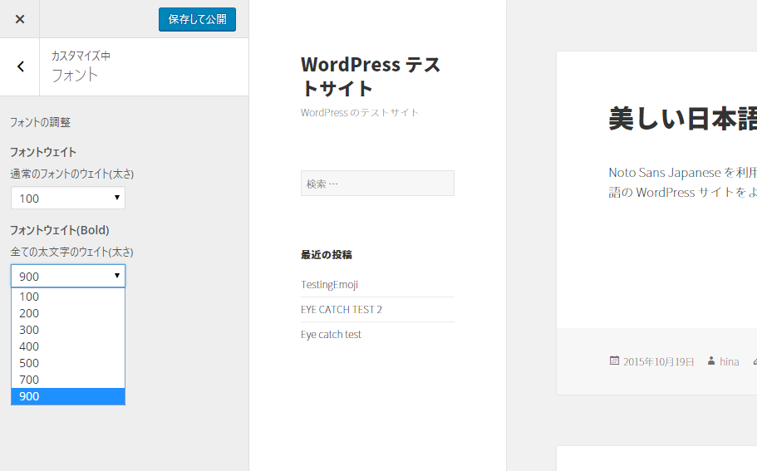Select 200 in the bold weight list
Viewport: 757px width, 471px height.
coord(68,313)
